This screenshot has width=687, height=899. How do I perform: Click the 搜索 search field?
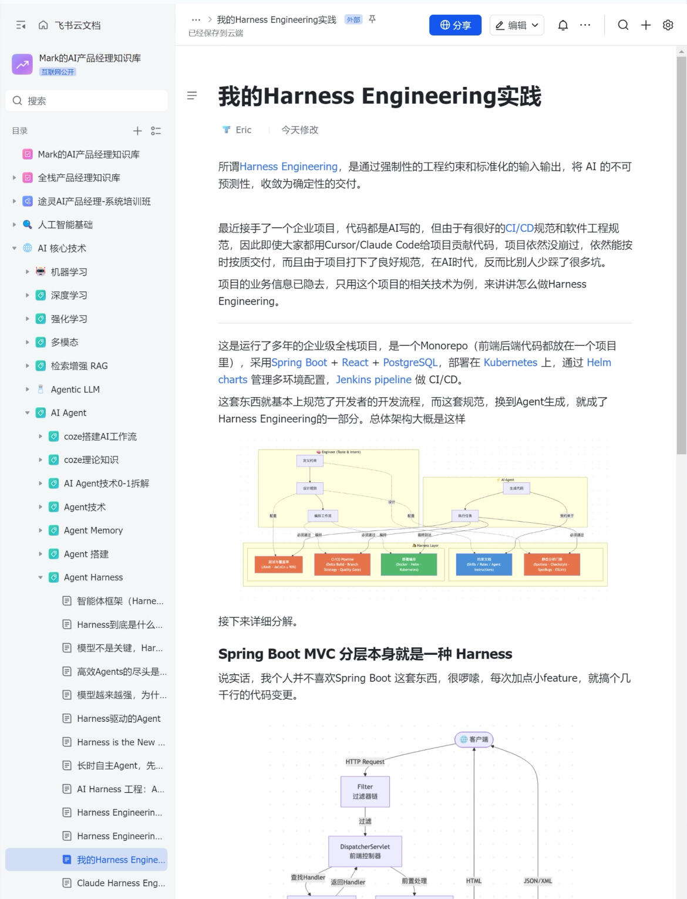click(x=86, y=100)
